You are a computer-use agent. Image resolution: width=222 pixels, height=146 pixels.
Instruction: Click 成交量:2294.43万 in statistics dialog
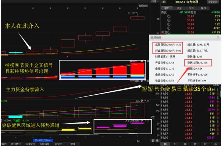point(198,45)
